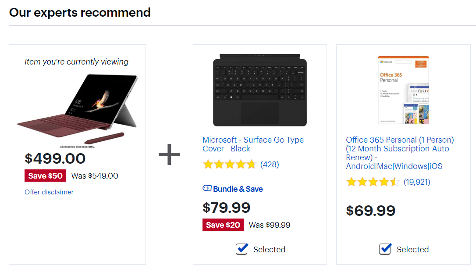Click the Save $20 badge

223,224
